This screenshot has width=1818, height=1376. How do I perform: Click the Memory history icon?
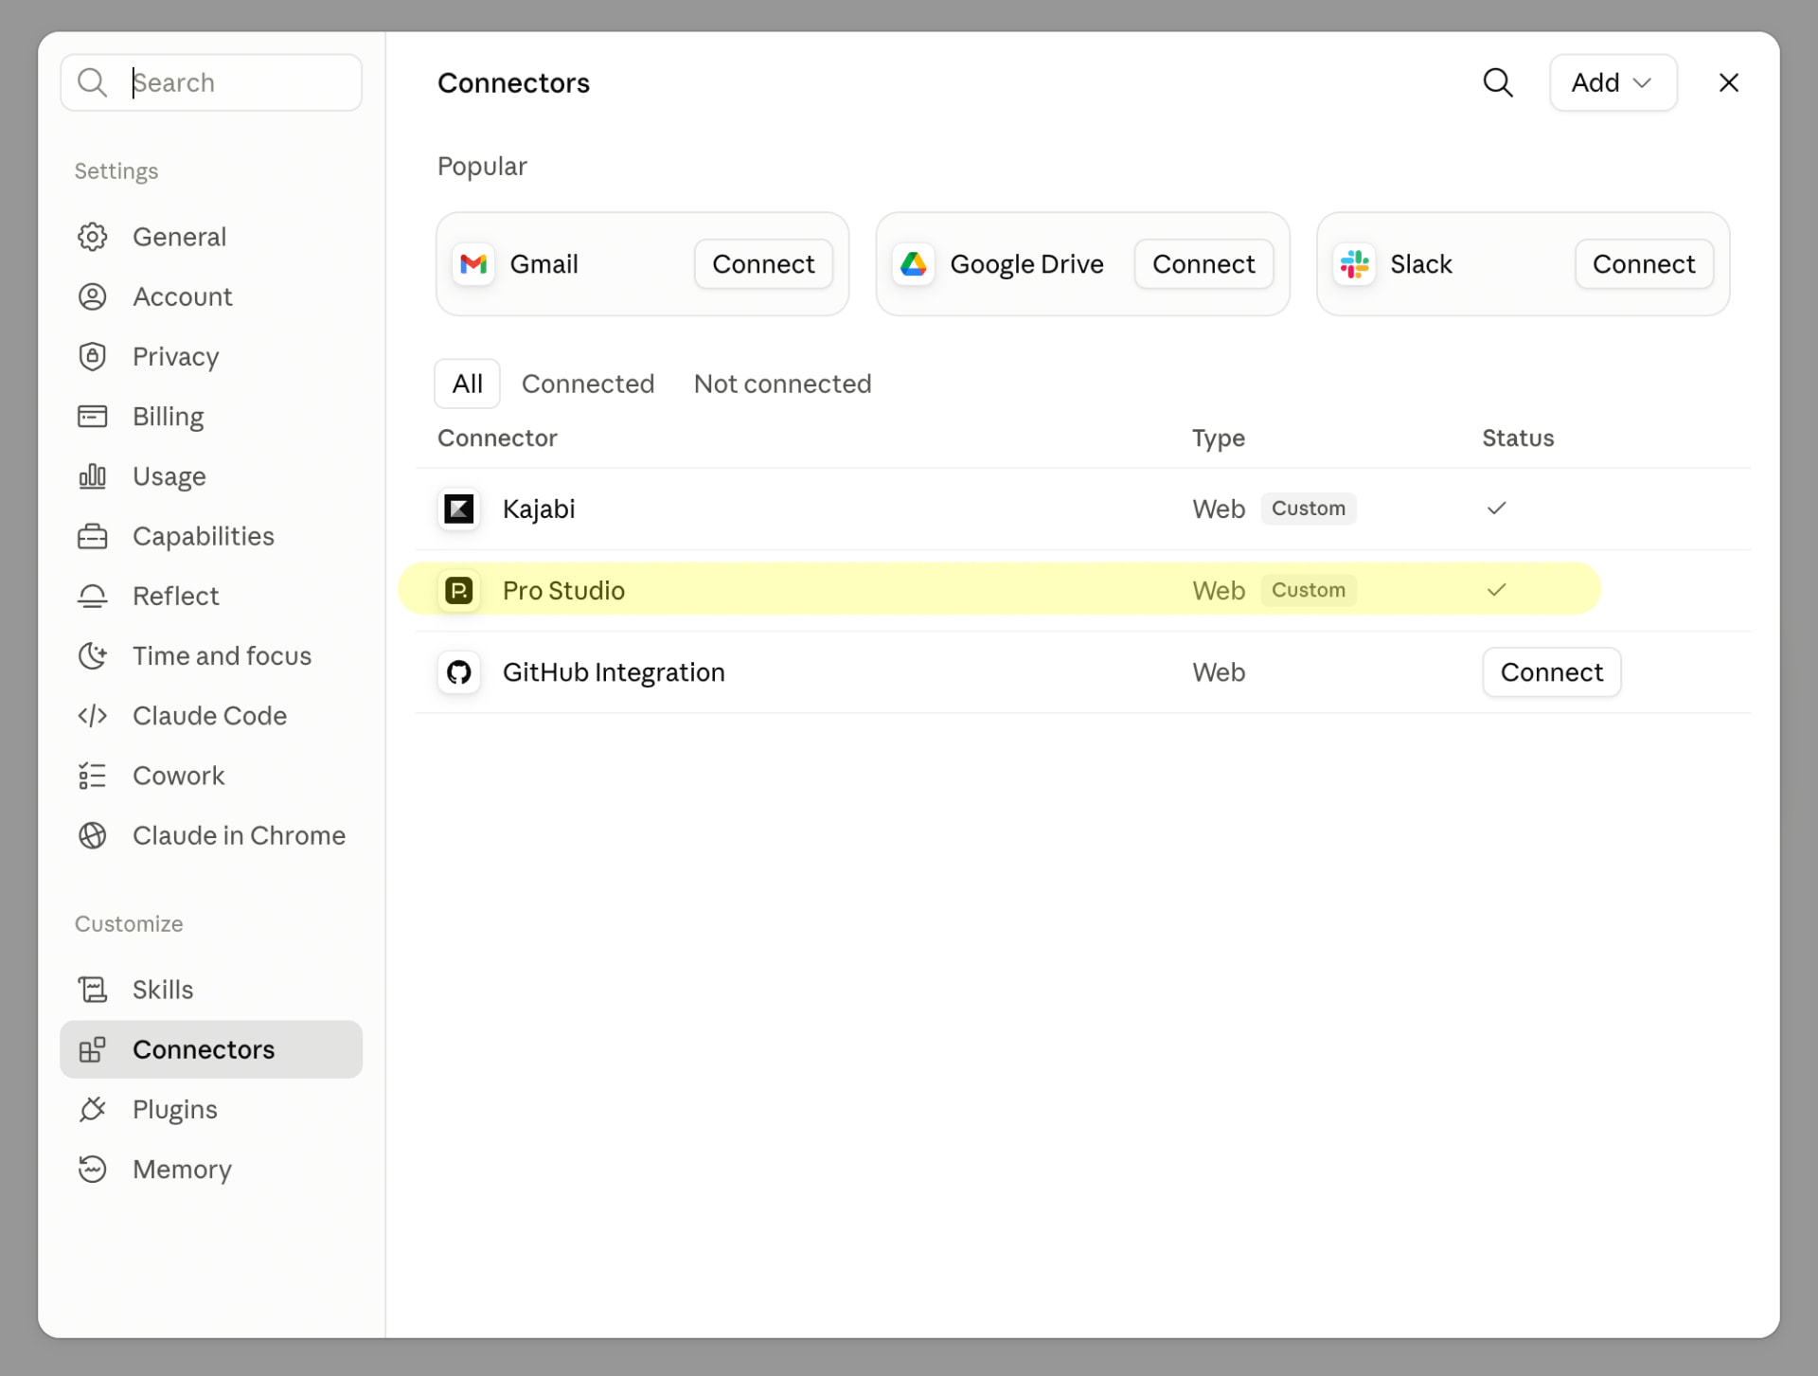pos(92,1169)
